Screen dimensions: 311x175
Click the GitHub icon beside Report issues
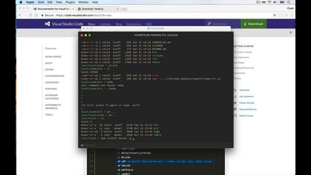(235, 116)
